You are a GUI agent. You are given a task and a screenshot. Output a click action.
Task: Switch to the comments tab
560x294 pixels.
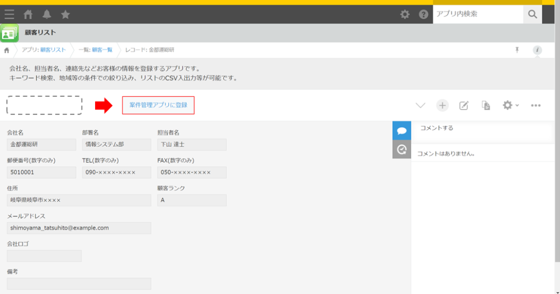pyautogui.click(x=402, y=130)
